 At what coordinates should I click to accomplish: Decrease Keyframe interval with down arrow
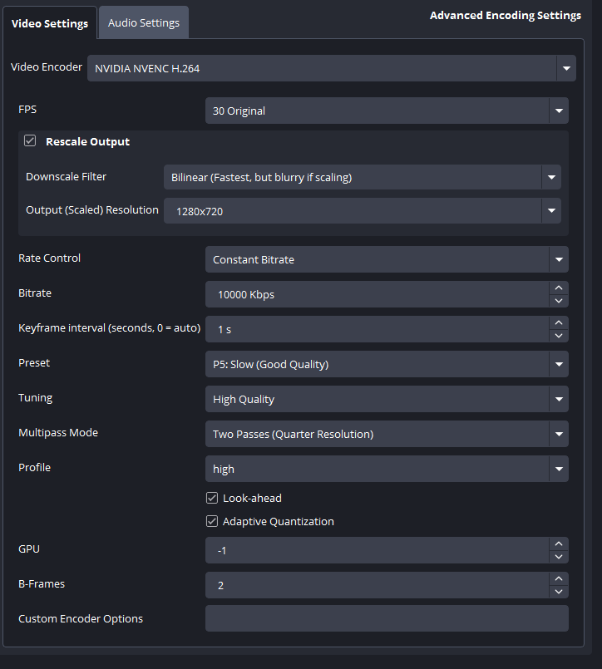coord(559,336)
